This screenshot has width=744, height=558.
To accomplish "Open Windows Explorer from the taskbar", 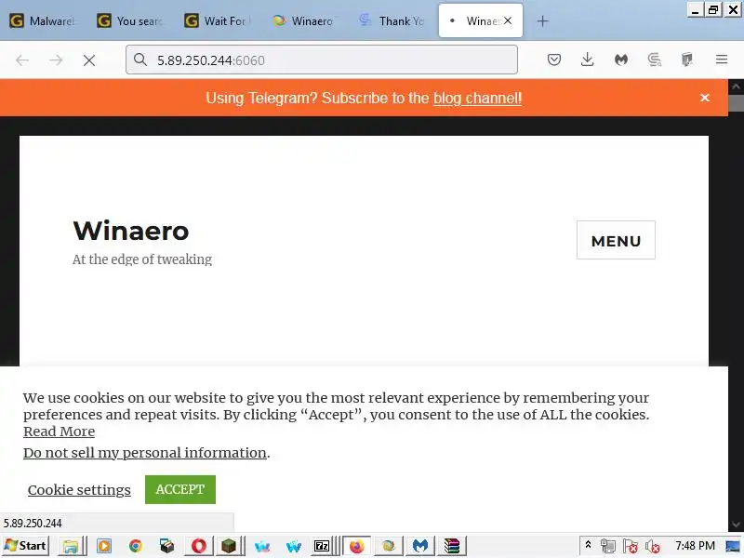I will click(71, 546).
